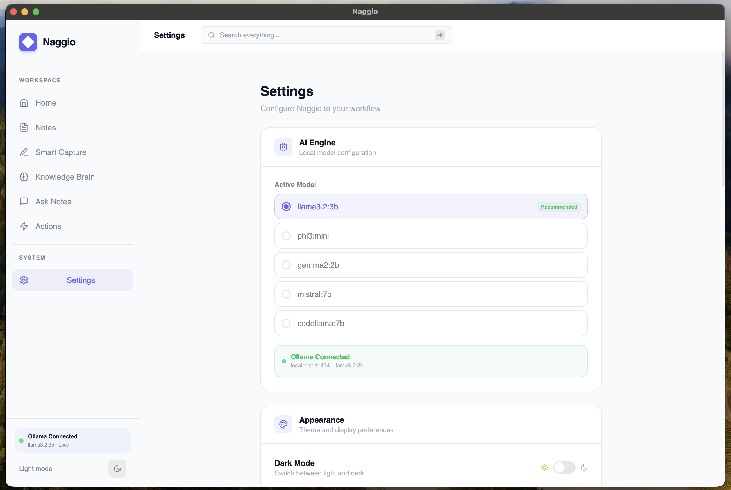731x490 pixels.
Task: Click the SYSTEM section heading
Action: [32, 258]
